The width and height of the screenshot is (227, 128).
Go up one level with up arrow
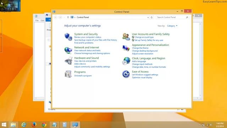[x=68, y=17]
